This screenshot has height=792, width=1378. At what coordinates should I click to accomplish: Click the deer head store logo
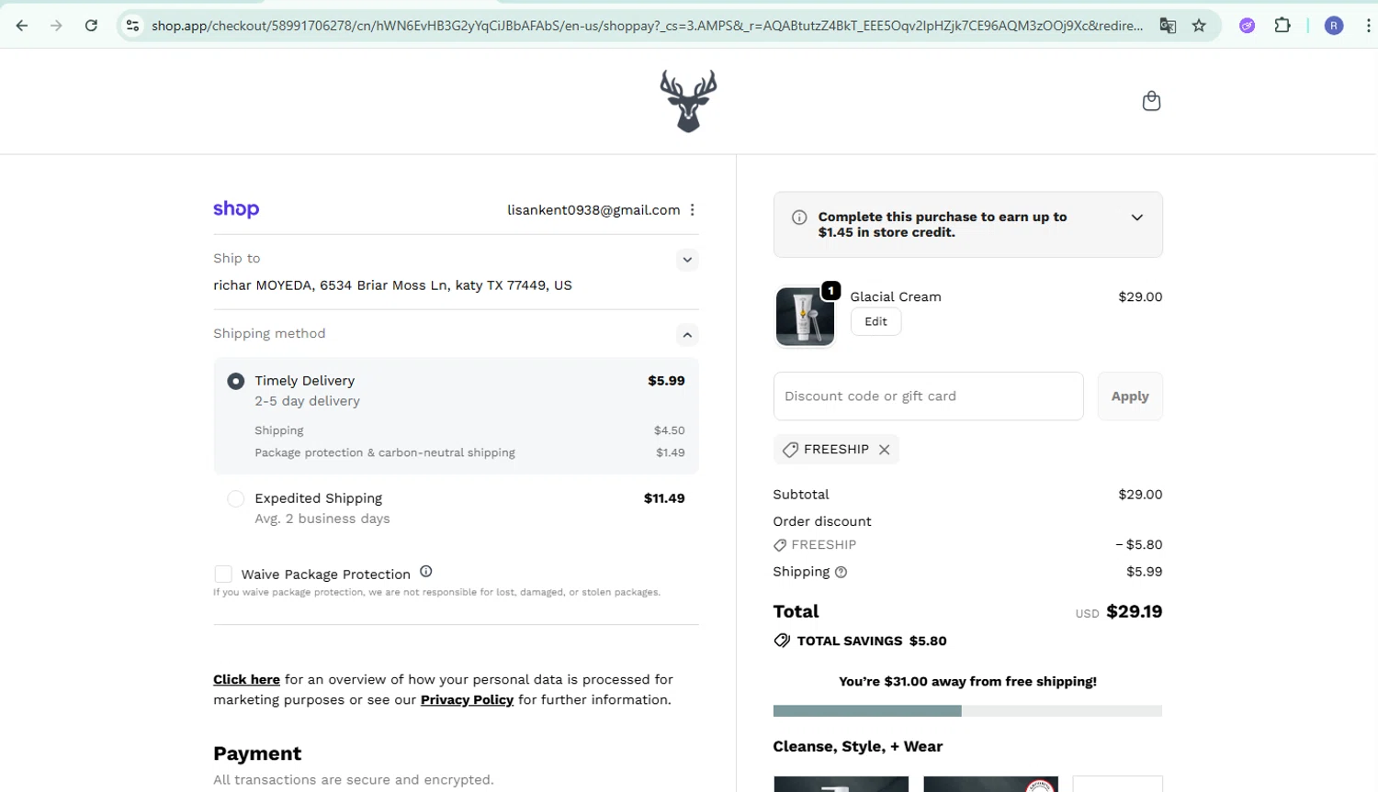click(688, 101)
